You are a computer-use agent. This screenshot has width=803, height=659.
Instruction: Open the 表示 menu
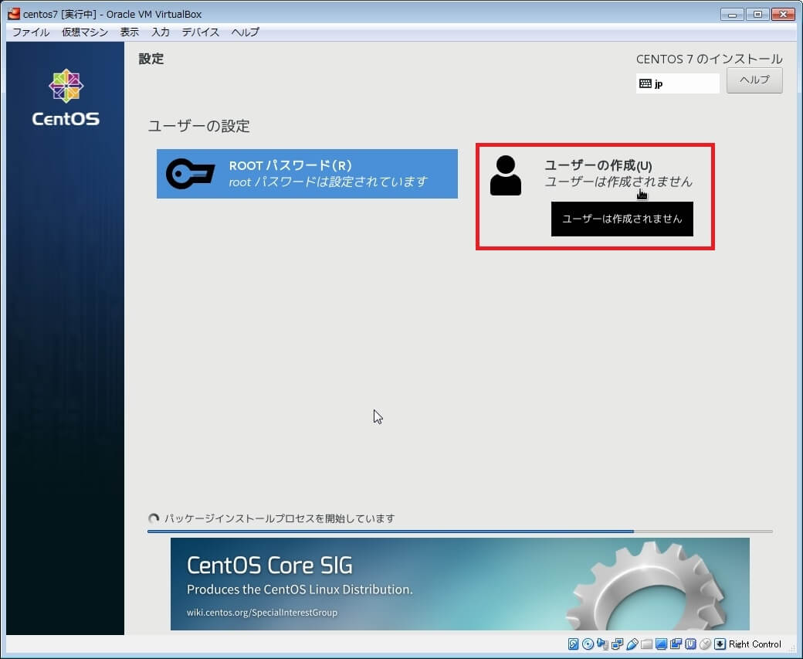(x=130, y=32)
